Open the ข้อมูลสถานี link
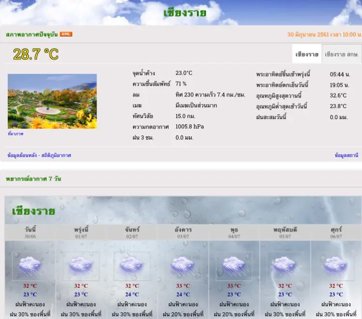 point(346,155)
